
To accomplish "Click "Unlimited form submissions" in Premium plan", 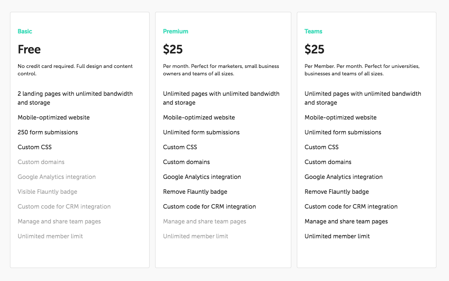I will click(201, 133).
